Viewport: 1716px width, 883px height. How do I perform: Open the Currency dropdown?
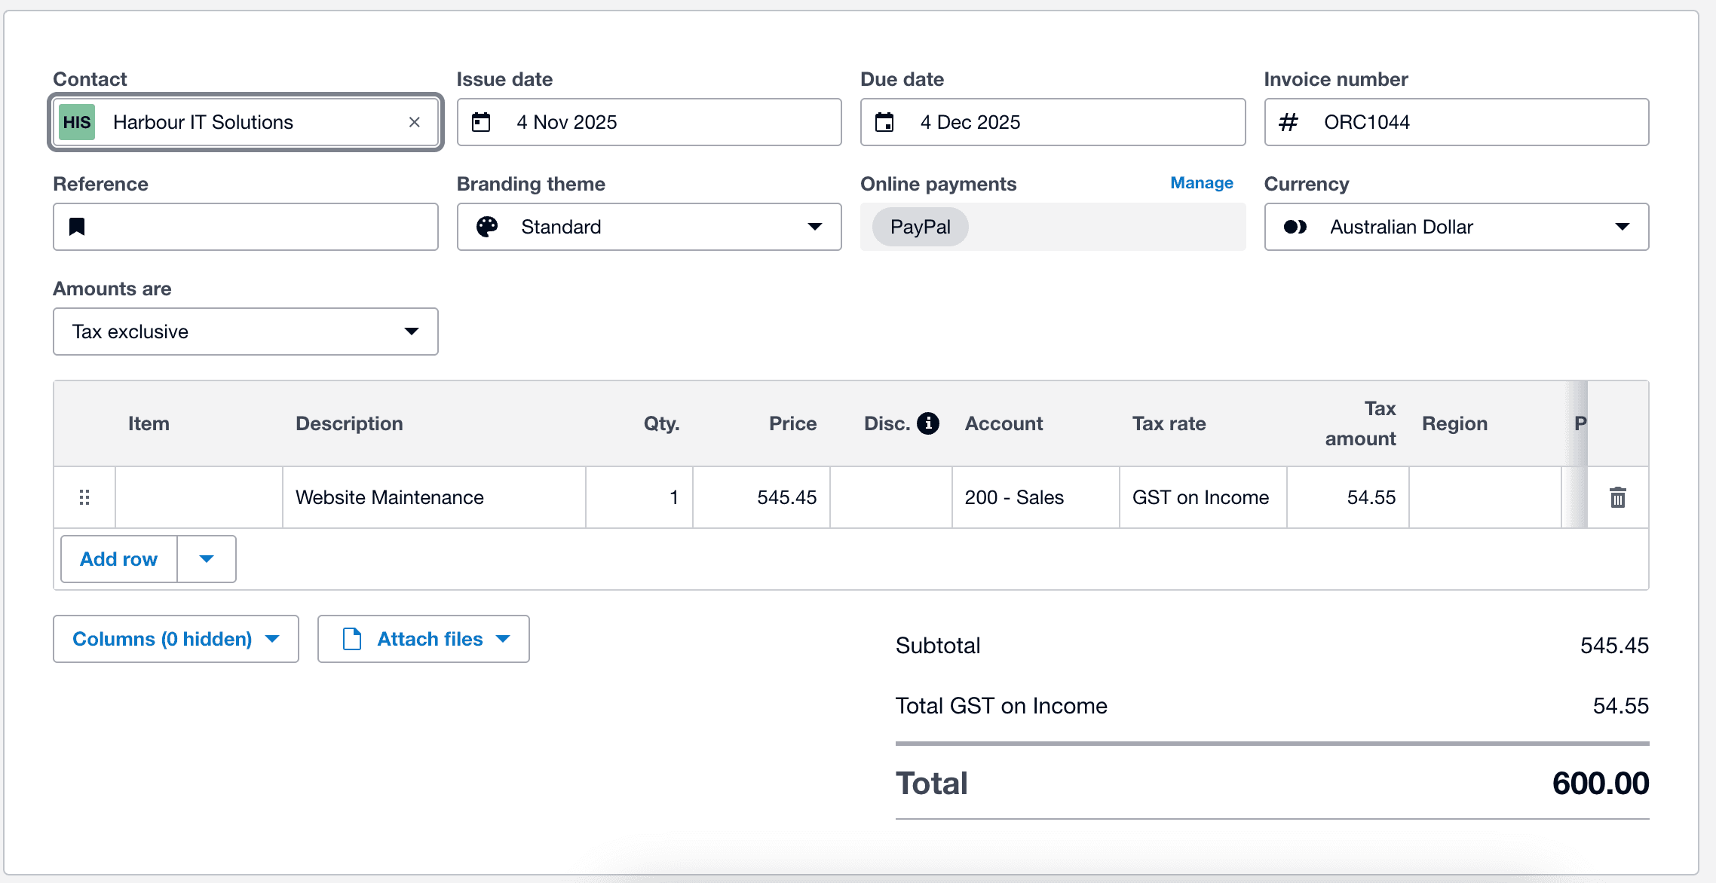coord(1456,227)
